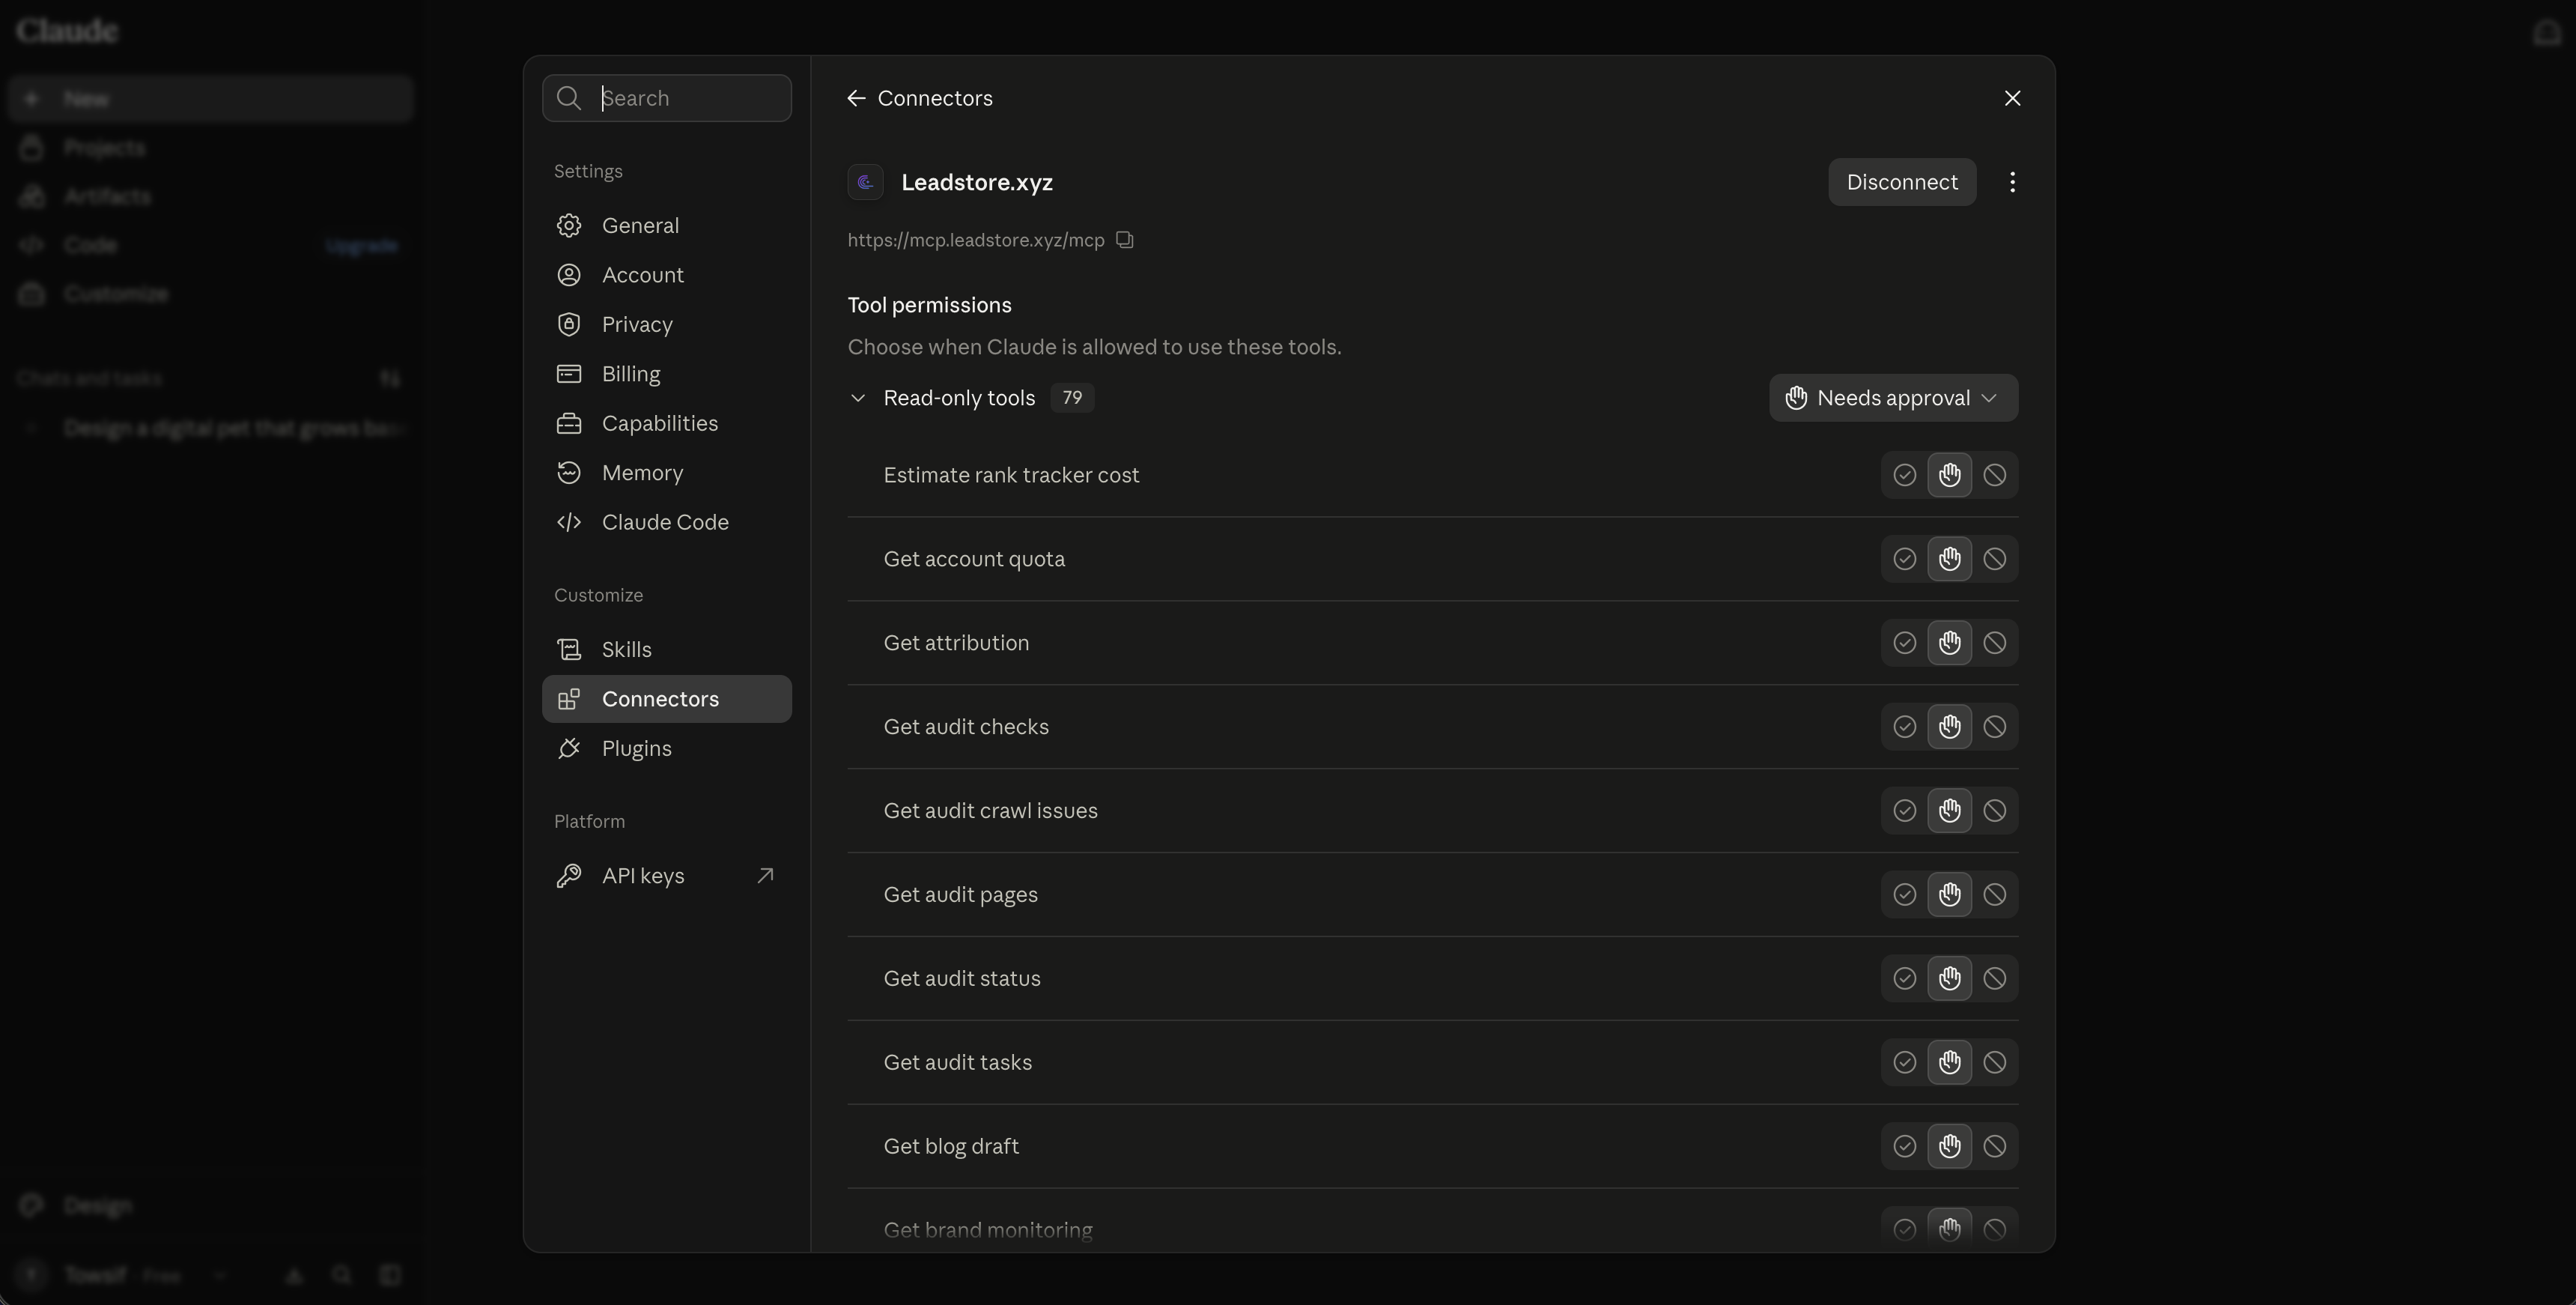Open Account settings
Screen dimensions: 2576x1305
[666, 275]
